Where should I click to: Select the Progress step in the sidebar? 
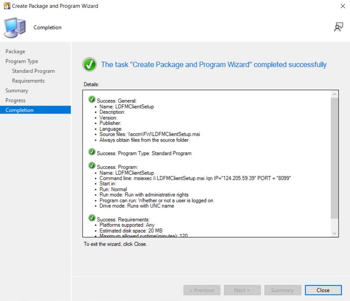click(x=16, y=100)
